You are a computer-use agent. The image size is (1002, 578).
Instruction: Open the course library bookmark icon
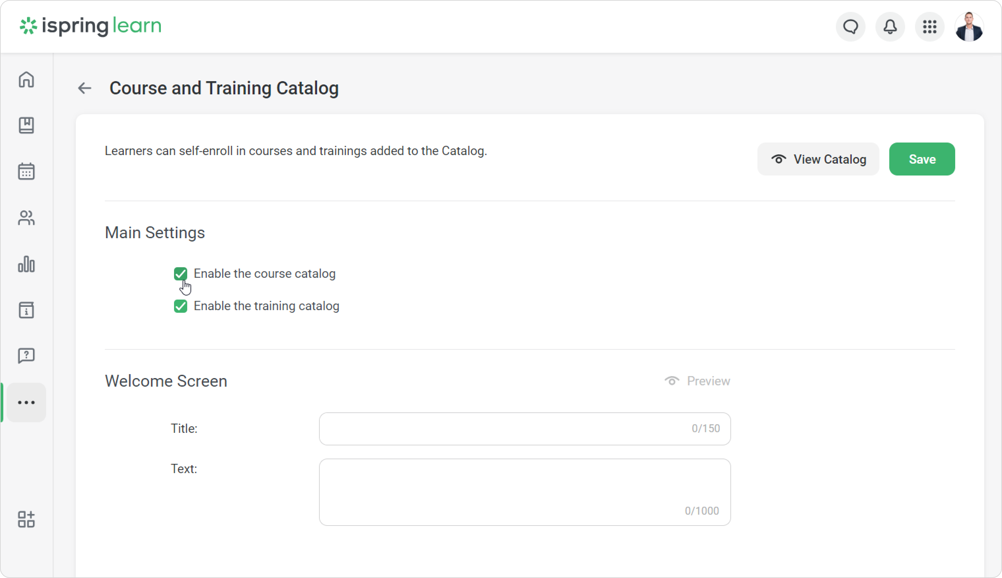tap(26, 125)
